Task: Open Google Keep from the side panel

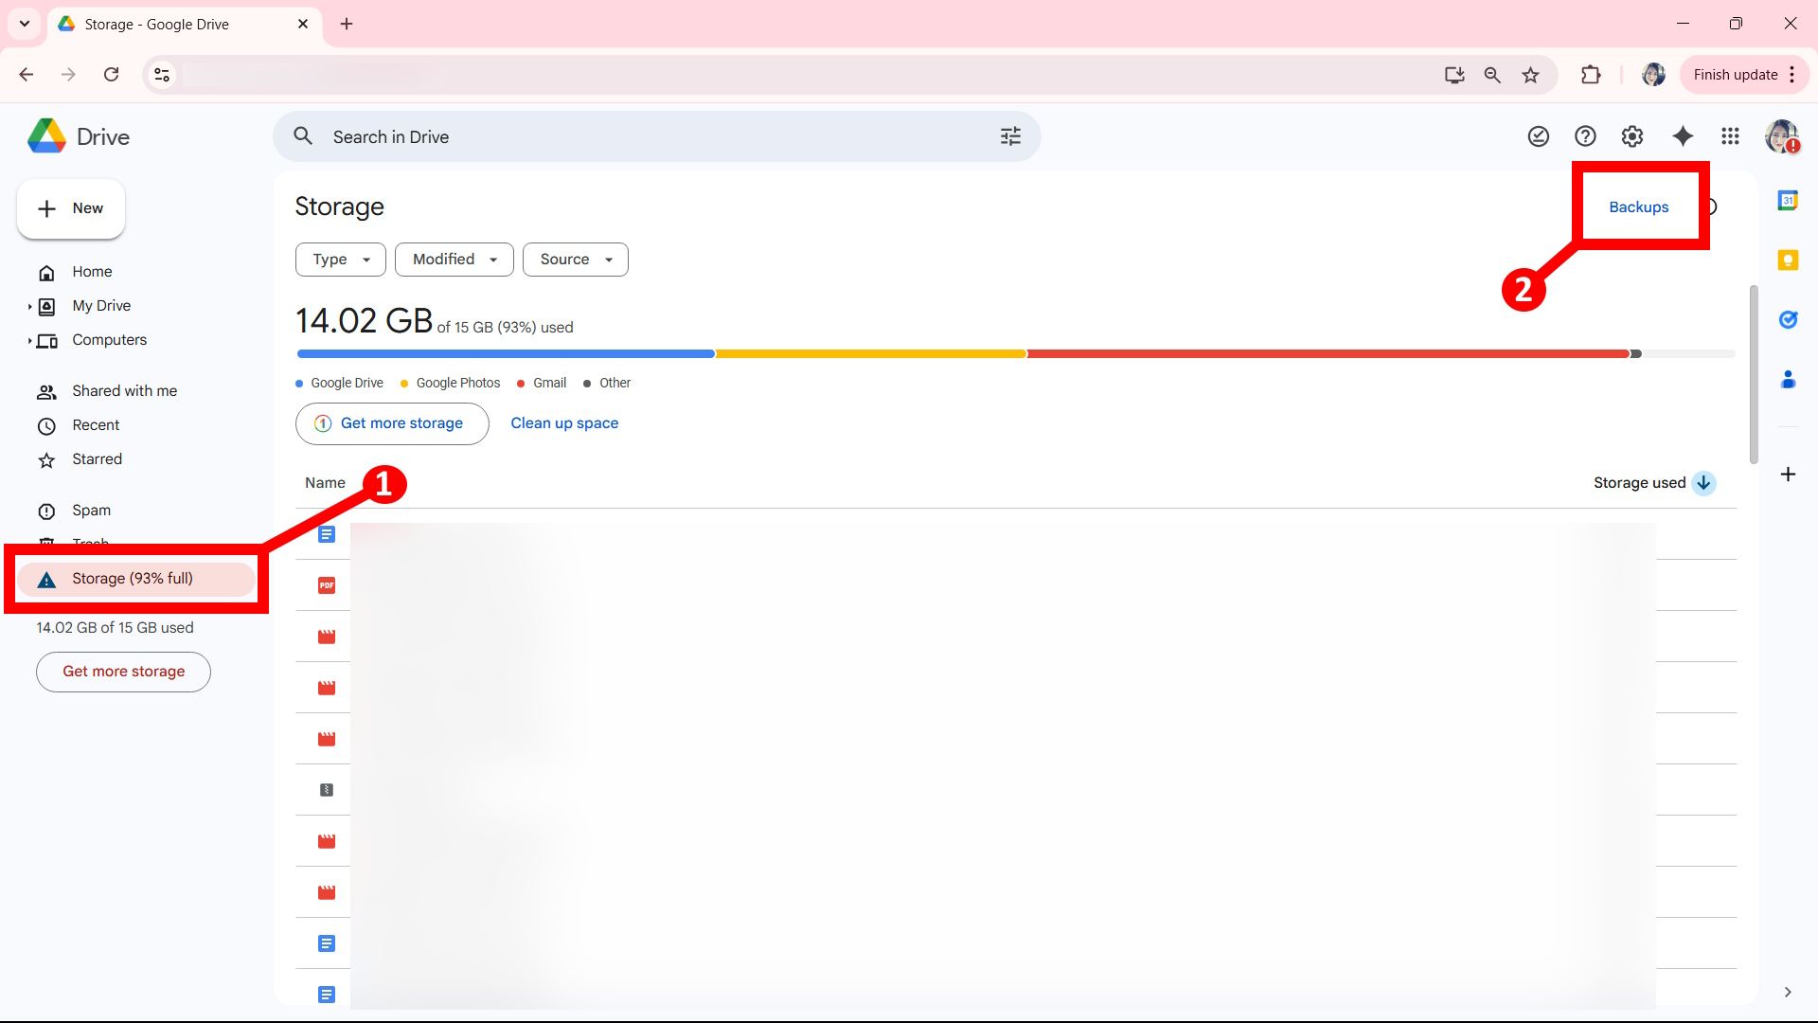Action: (x=1789, y=260)
